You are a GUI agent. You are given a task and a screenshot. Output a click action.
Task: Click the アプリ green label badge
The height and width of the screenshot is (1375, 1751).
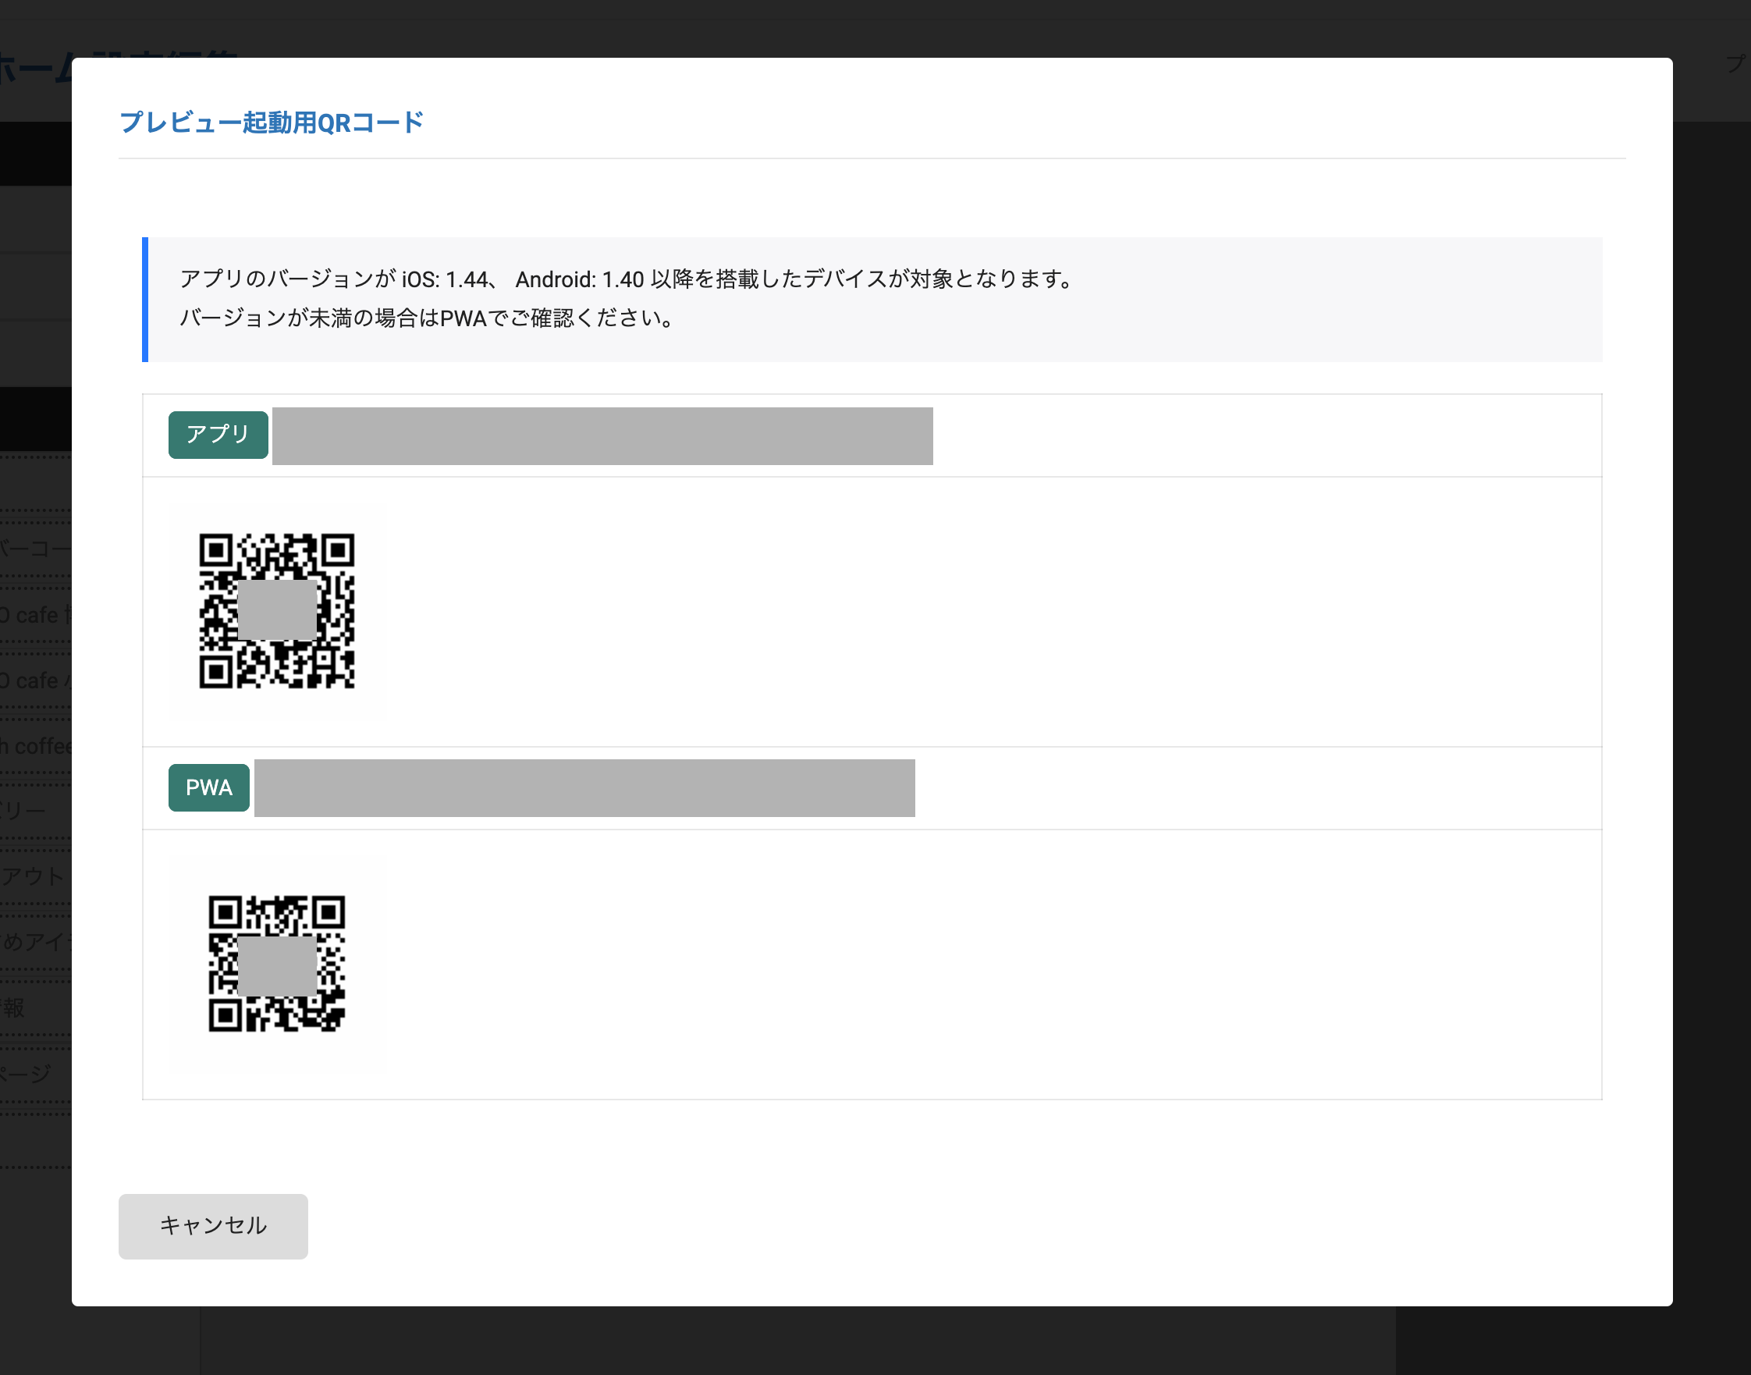218,435
